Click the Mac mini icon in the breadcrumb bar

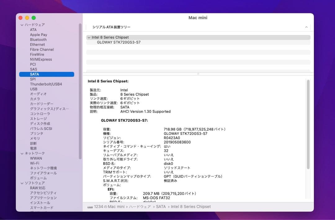[x=90, y=206]
